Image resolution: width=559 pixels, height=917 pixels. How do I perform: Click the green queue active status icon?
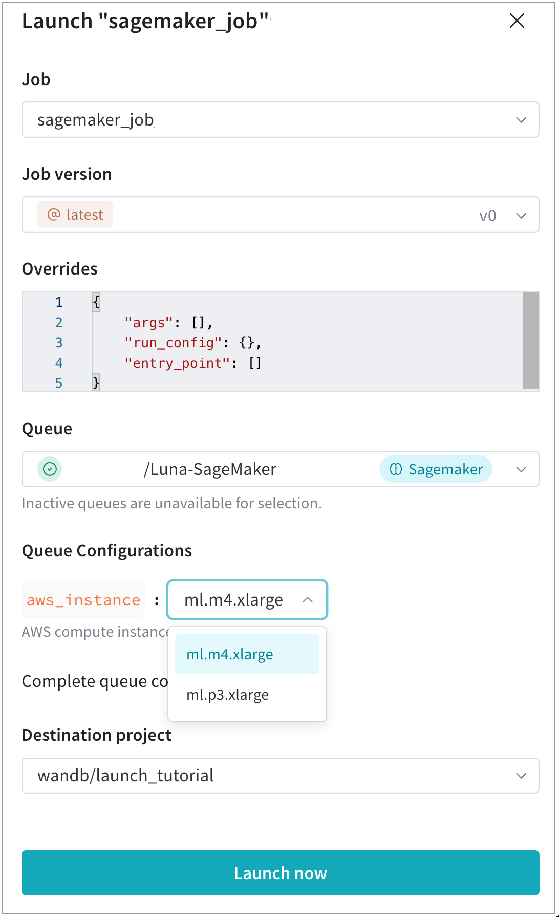pyautogui.click(x=50, y=469)
